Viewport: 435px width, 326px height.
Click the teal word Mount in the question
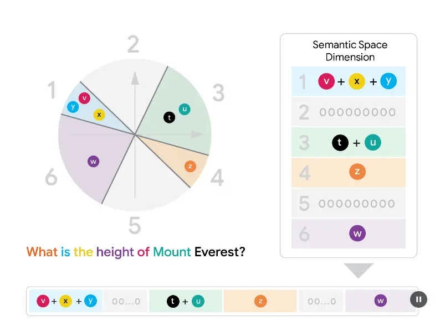pos(172,252)
